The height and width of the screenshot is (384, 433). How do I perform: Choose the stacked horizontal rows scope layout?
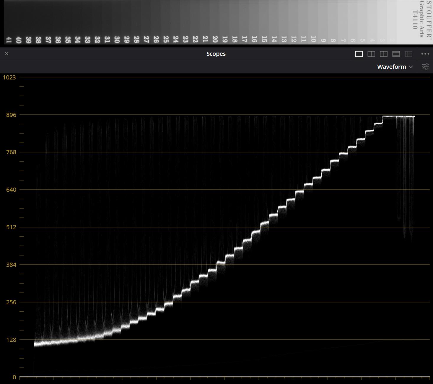coord(396,54)
